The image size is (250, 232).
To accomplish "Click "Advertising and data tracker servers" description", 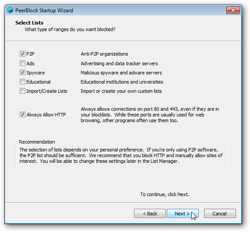I will (119, 63).
